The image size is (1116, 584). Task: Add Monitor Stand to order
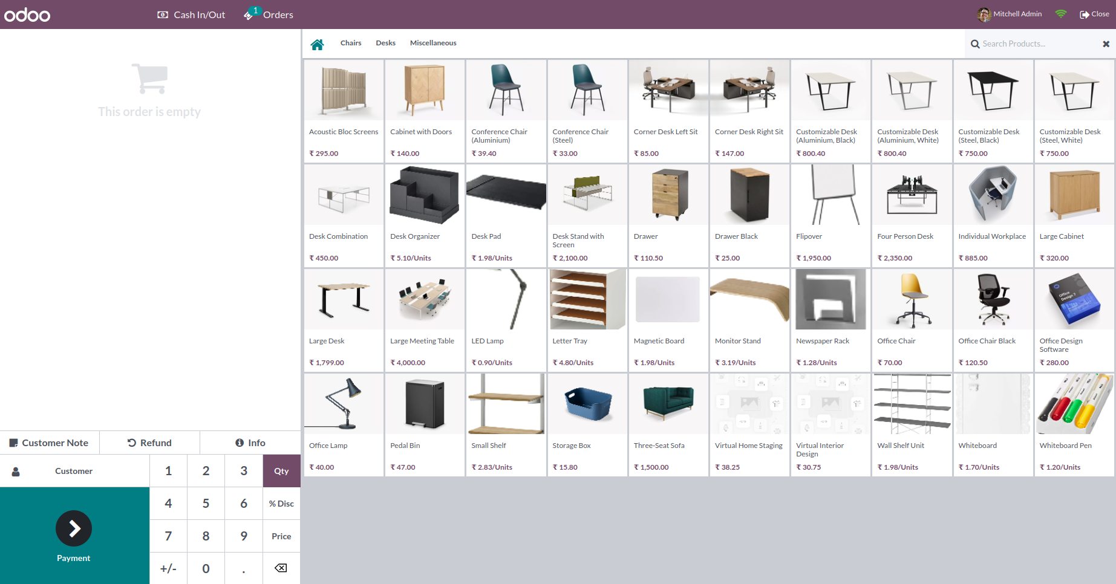pos(749,320)
